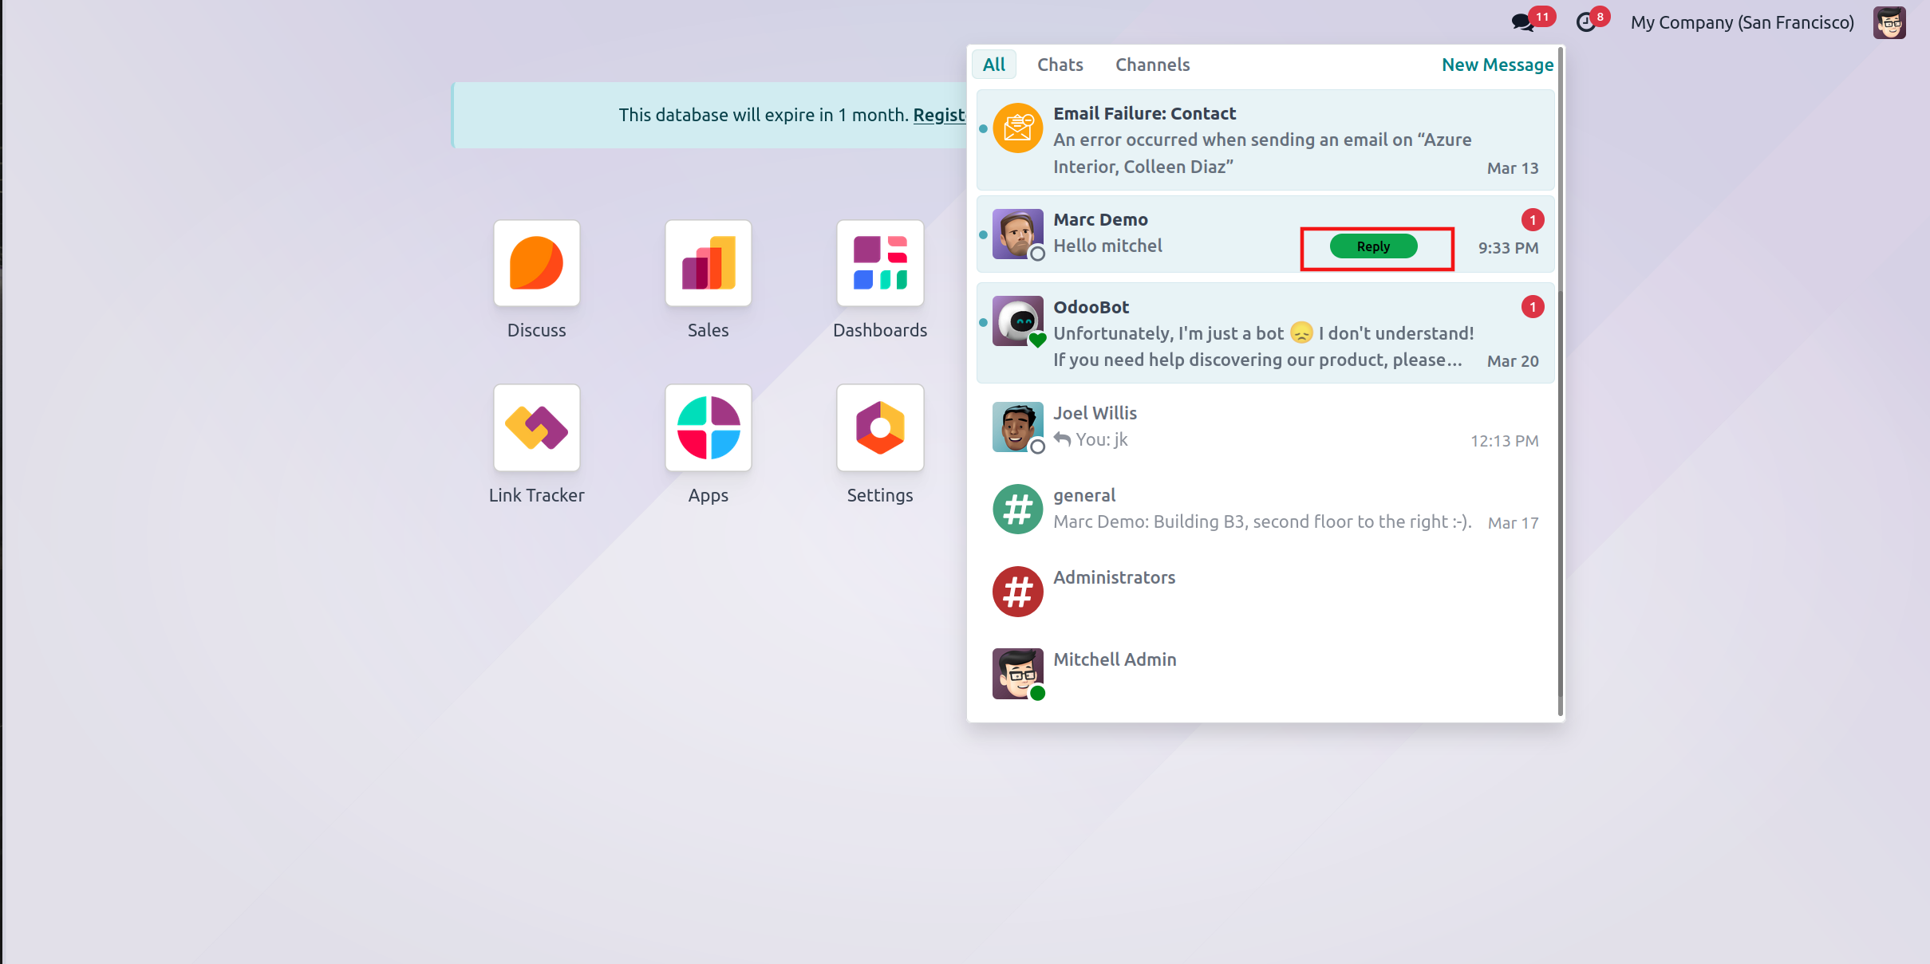Screen dimensions: 1930x964
Task: Click the New Message link
Action: click(1497, 65)
